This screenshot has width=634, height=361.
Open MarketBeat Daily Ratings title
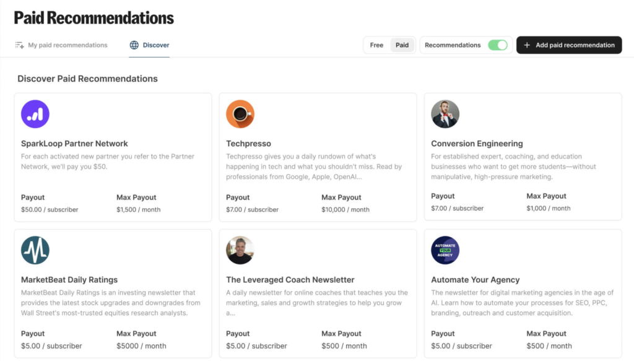[x=69, y=280]
